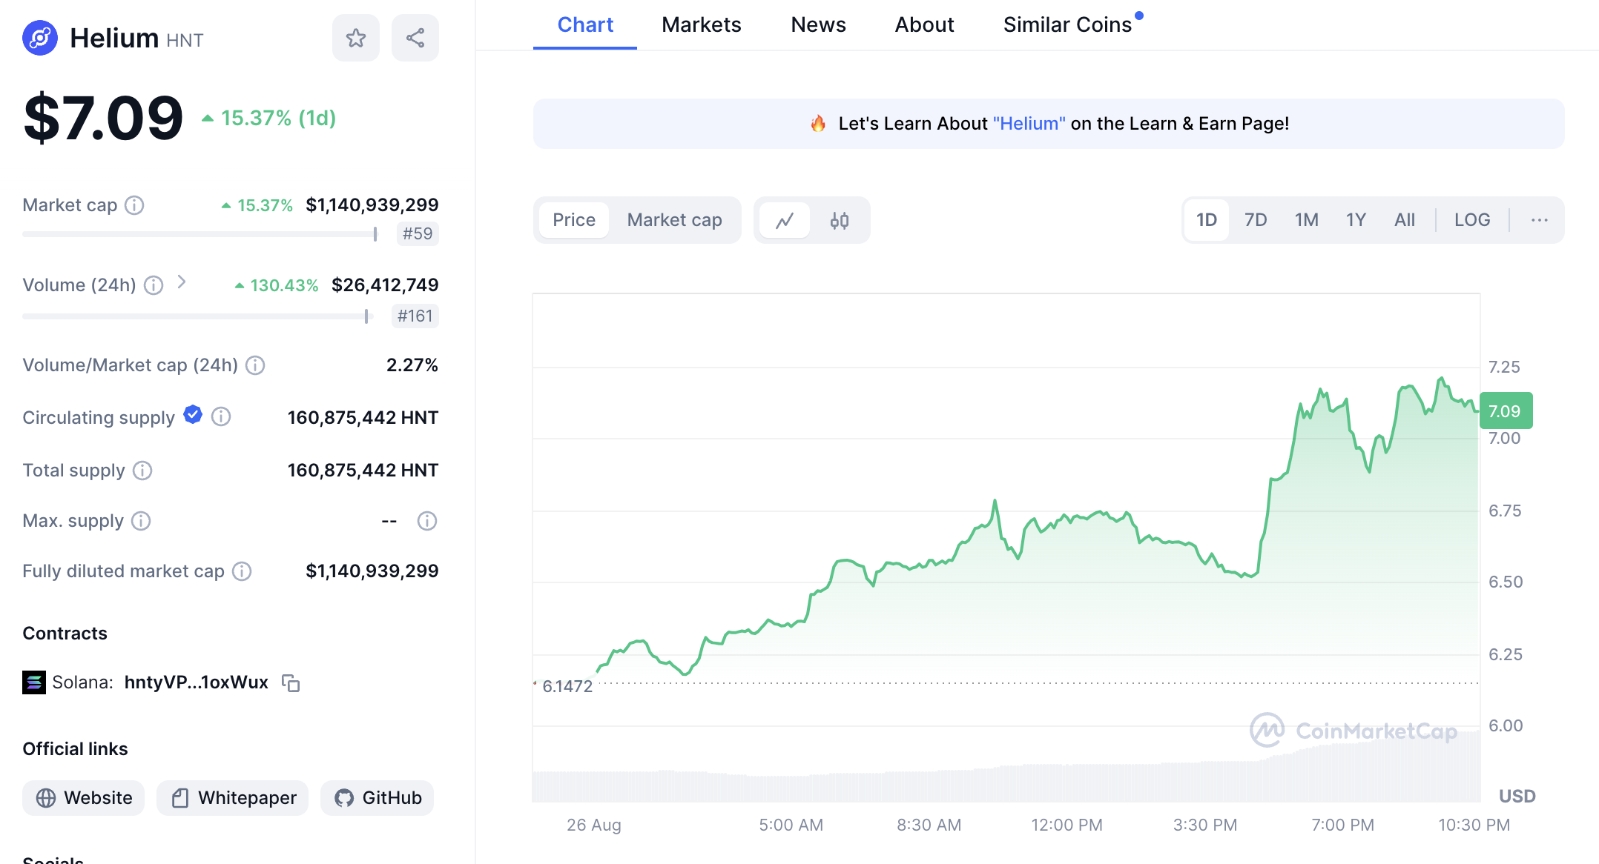The height and width of the screenshot is (864, 1599).
Task: Click the $7.09 price heading
Action: click(x=103, y=118)
